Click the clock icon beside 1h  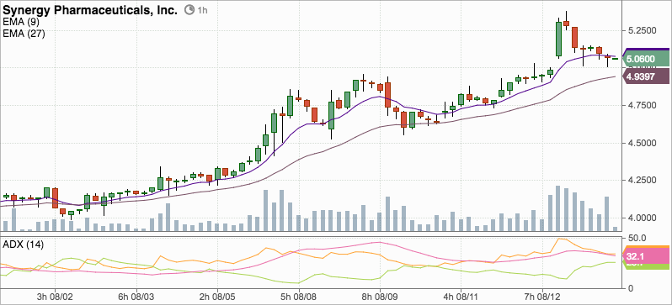(x=189, y=10)
